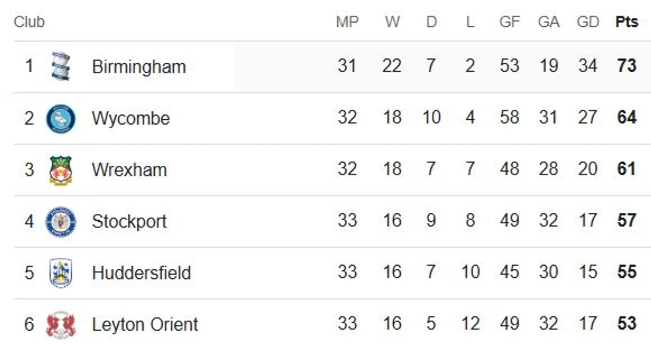Click the Wrexham club crest icon

pos(61,170)
